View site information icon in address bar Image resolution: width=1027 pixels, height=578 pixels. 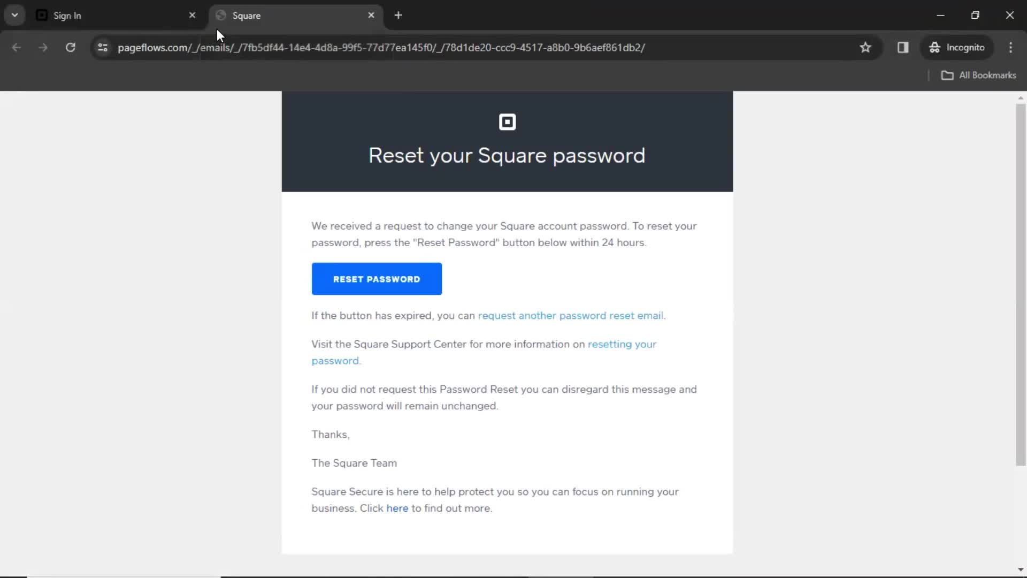103,48
